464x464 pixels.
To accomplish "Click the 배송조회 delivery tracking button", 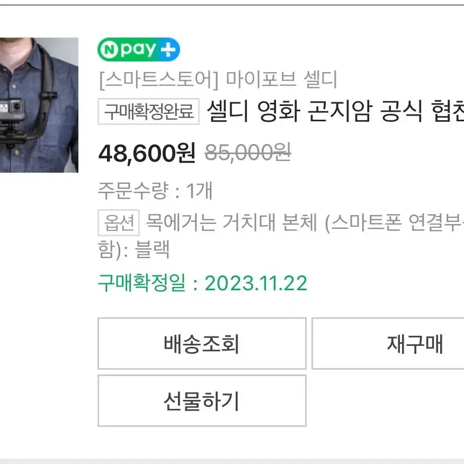I will 202,343.
